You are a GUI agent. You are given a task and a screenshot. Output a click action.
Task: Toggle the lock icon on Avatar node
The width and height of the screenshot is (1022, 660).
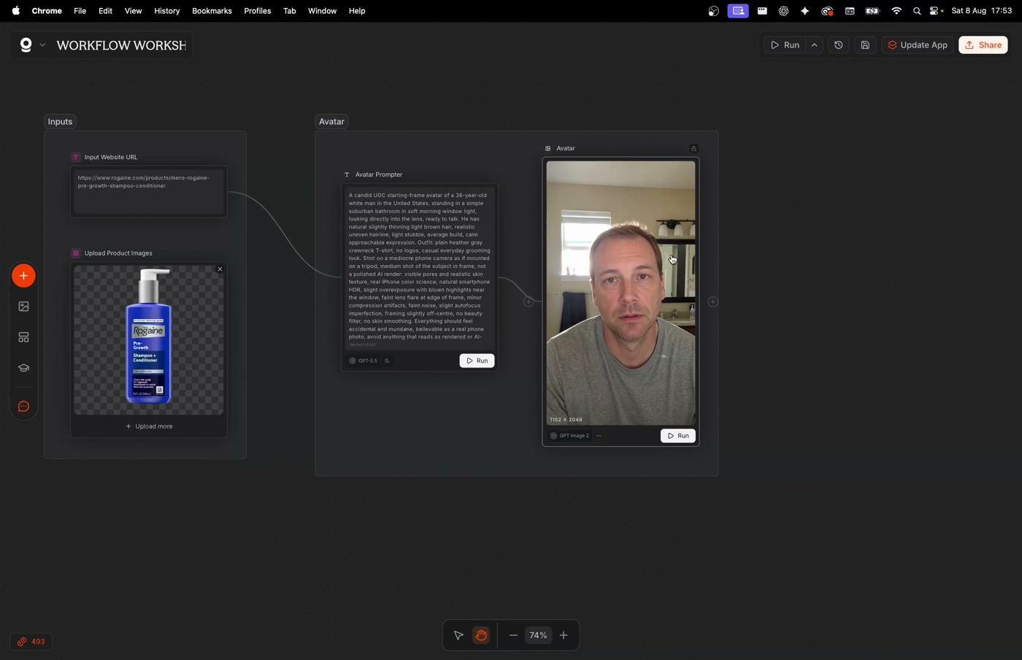[693, 148]
